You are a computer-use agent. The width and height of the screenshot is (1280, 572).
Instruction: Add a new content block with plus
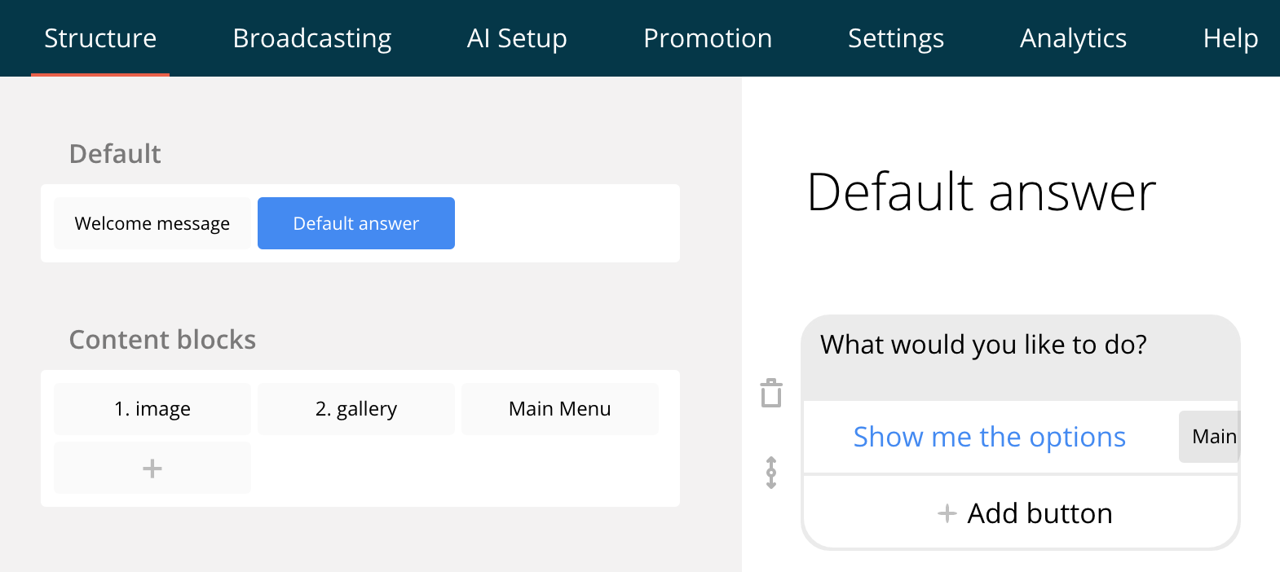click(152, 469)
